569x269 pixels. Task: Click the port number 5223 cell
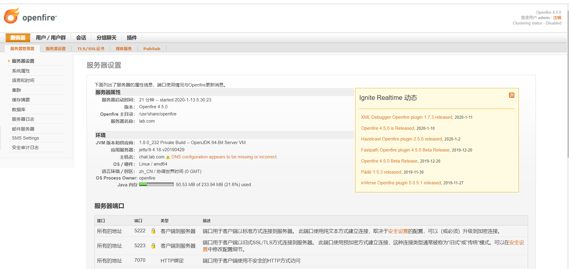point(140,246)
